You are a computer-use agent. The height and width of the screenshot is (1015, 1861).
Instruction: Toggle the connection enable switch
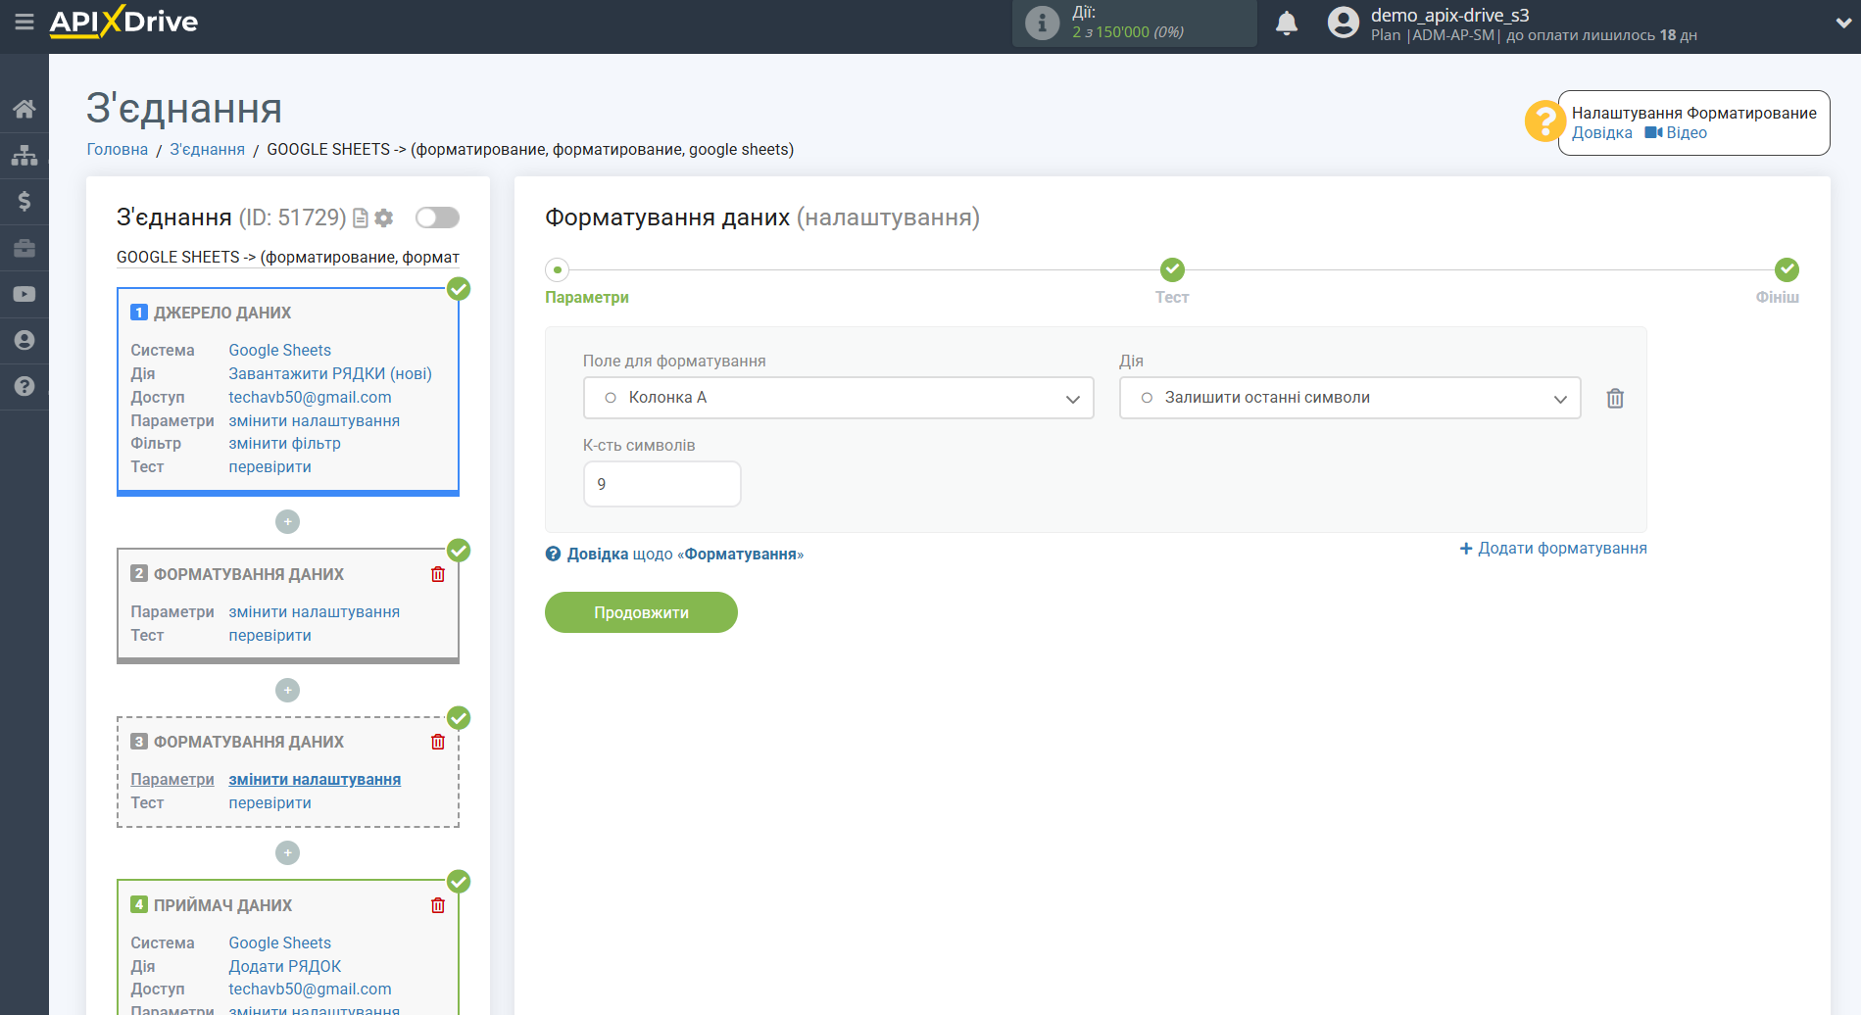[437, 217]
